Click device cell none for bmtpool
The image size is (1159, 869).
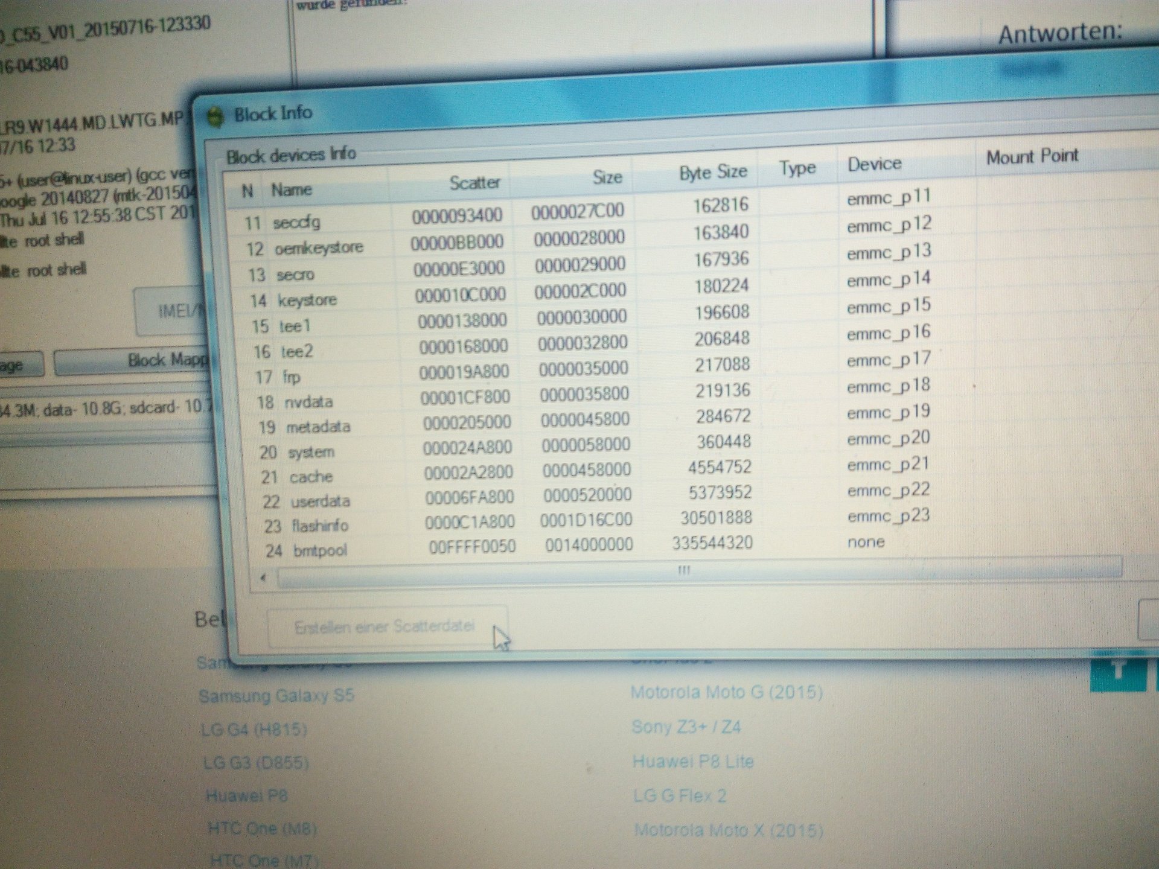tap(866, 542)
